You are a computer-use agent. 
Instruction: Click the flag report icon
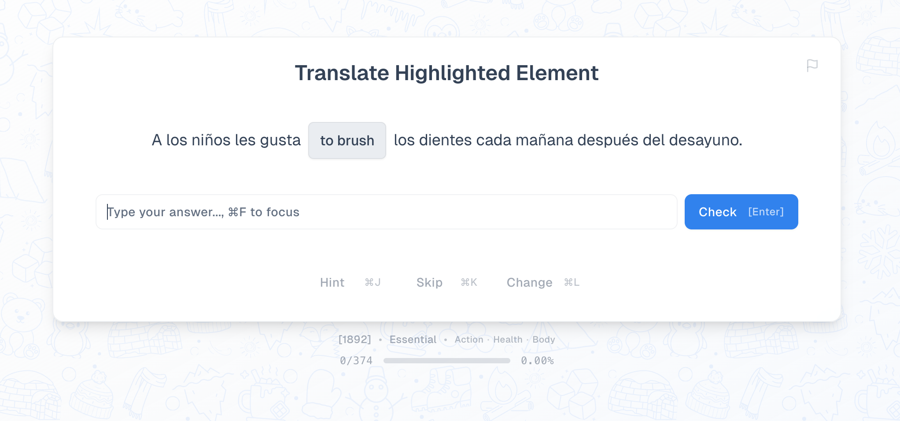click(812, 65)
